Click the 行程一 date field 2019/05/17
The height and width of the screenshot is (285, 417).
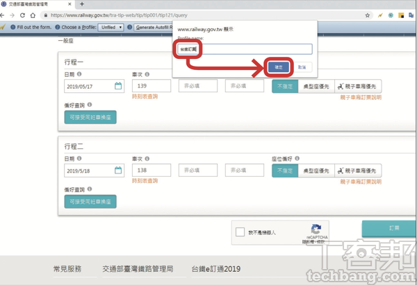[x=94, y=86]
